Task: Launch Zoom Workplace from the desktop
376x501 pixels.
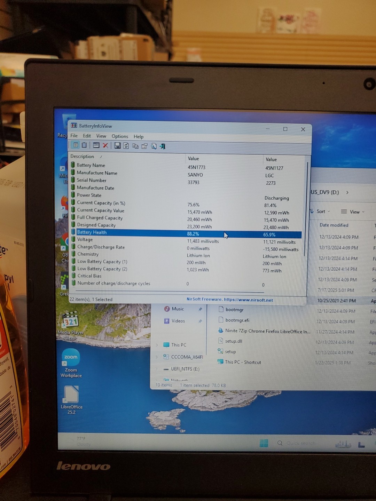Action: (x=71, y=363)
